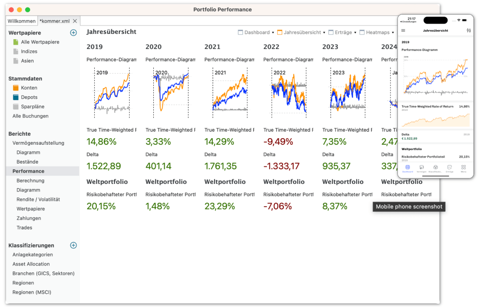The height and width of the screenshot is (307, 483).
Task: Enable the Dashboard checkbox in the report toolbar
Action: pos(241,33)
